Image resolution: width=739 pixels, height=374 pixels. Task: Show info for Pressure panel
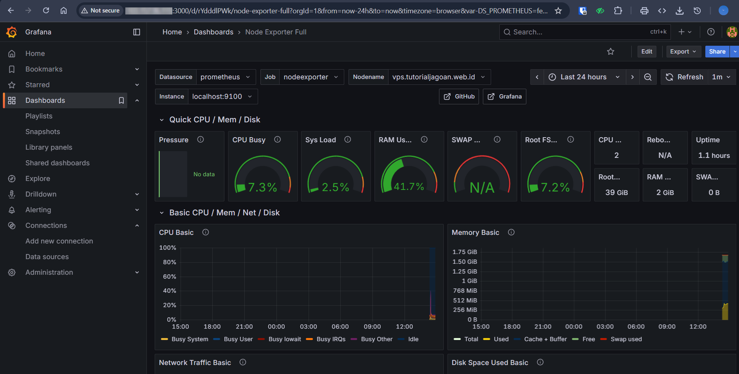pos(201,140)
